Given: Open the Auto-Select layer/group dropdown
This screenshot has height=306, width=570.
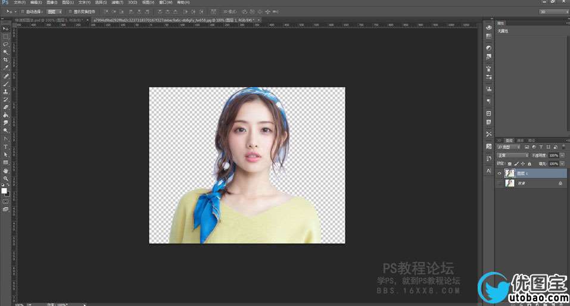Looking at the screenshot, I should click(54, 12).
